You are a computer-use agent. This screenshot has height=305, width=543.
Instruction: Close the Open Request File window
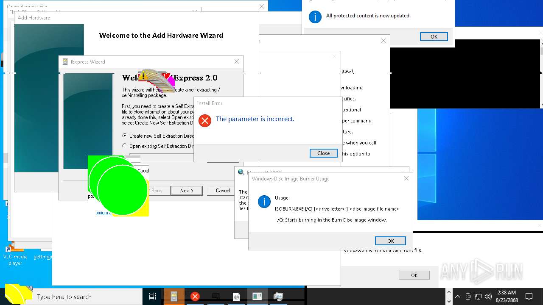tap(262, 6)
